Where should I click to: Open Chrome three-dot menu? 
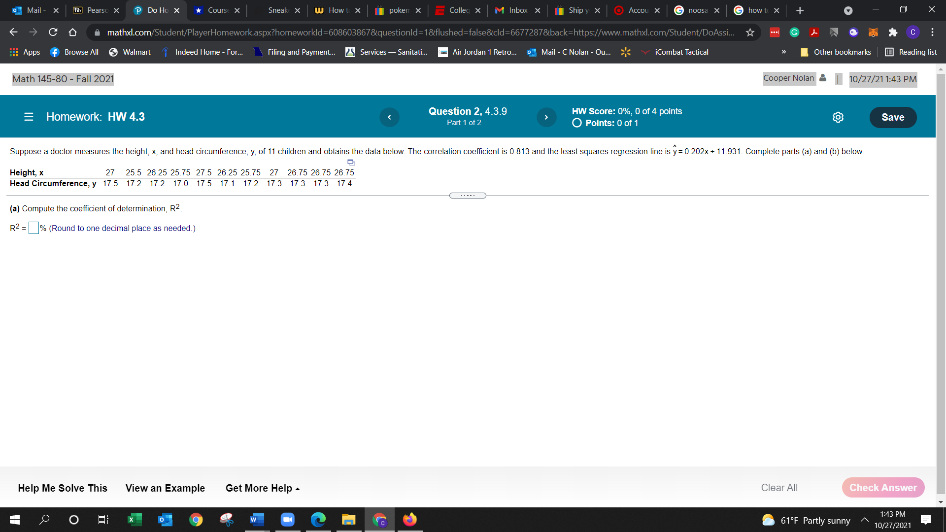tap(932, 33)
